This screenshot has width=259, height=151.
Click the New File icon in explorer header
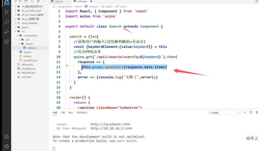20,1
